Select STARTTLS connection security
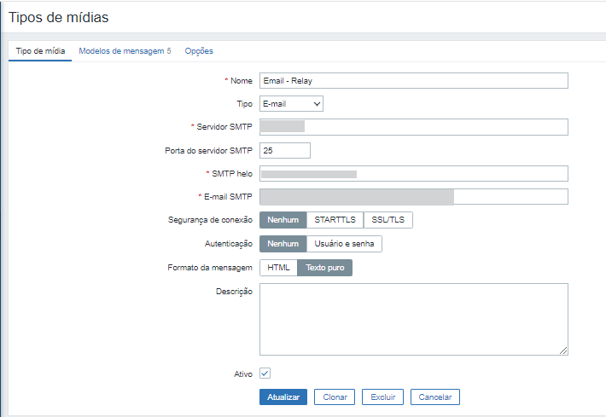 pos(335,220)
